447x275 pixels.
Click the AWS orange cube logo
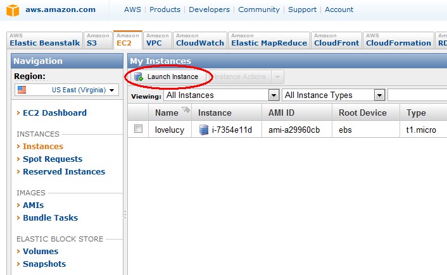13,10
